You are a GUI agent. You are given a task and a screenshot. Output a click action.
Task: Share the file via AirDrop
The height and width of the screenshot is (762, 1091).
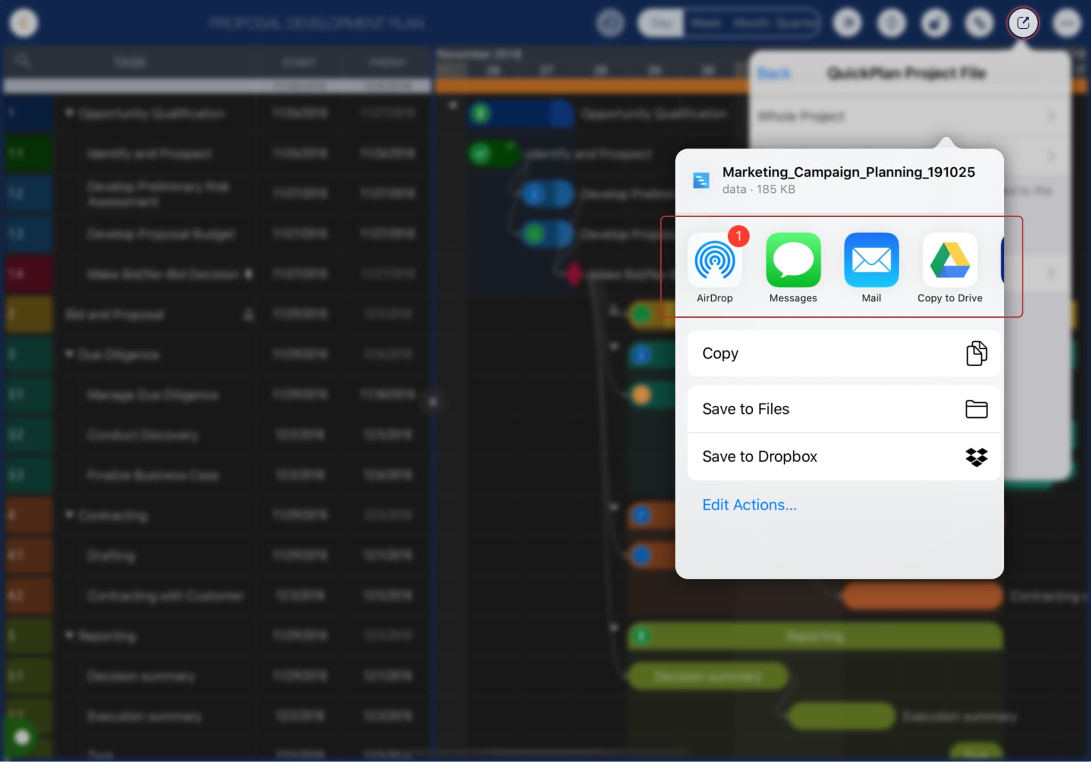[x=714, y=260]
